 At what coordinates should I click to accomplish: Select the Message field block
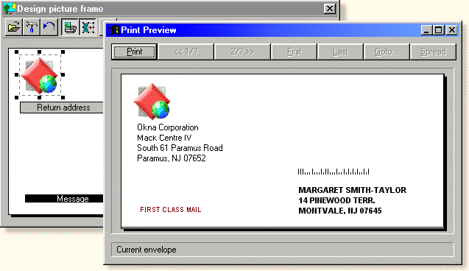point(64,198)
